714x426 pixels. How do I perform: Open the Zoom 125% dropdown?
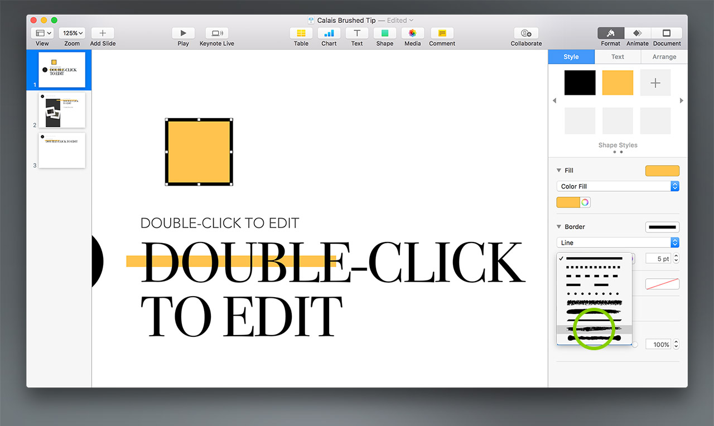click(x=73, y=33)
